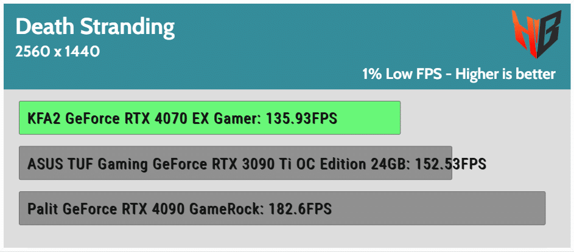Select the Death Stranding chart title
Screen dimensions: 574x252
click(95, 28)
